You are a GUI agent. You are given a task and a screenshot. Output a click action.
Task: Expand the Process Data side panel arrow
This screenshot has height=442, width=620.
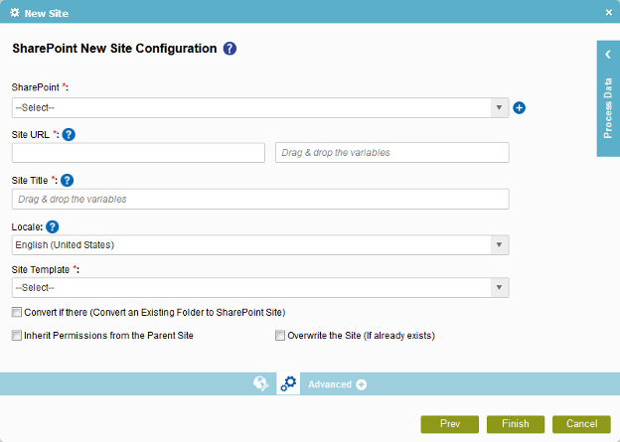[608, 55]
